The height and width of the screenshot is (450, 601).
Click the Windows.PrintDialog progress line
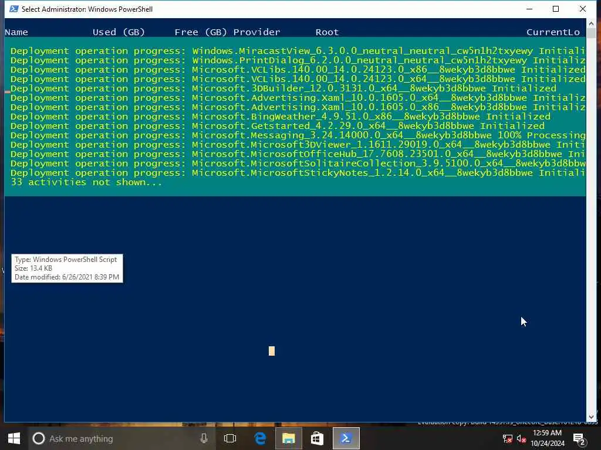[298, 60]
